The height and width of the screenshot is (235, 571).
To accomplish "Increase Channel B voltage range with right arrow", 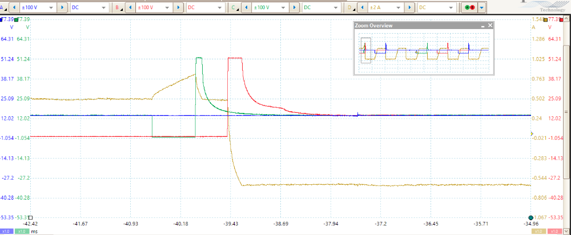I will pos(179,8).
